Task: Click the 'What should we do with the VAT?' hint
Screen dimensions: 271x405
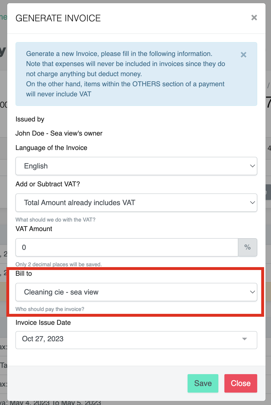Action: [x=56, y=220]
